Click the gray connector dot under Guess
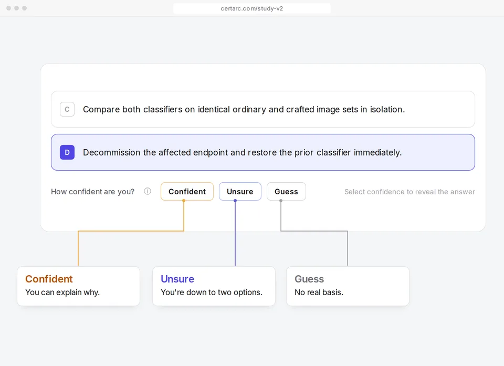 tap(281, 201)
